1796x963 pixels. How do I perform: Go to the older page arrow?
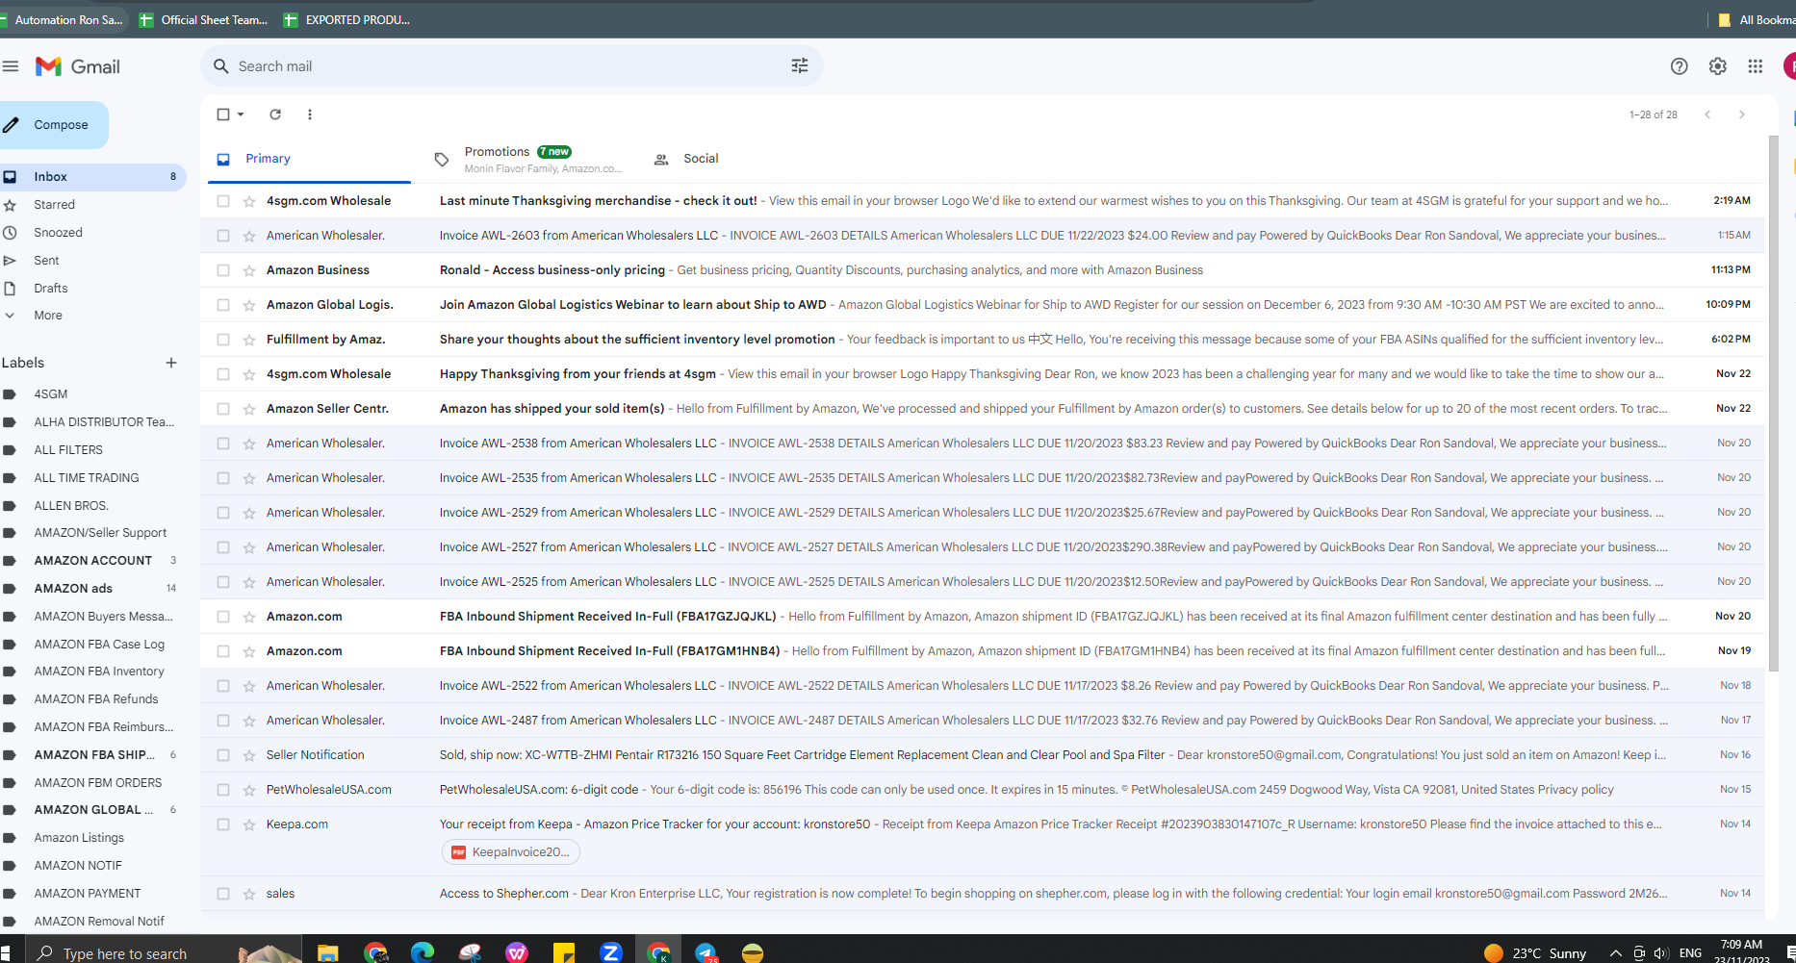pyautogui.click(x=1742, y=114)
